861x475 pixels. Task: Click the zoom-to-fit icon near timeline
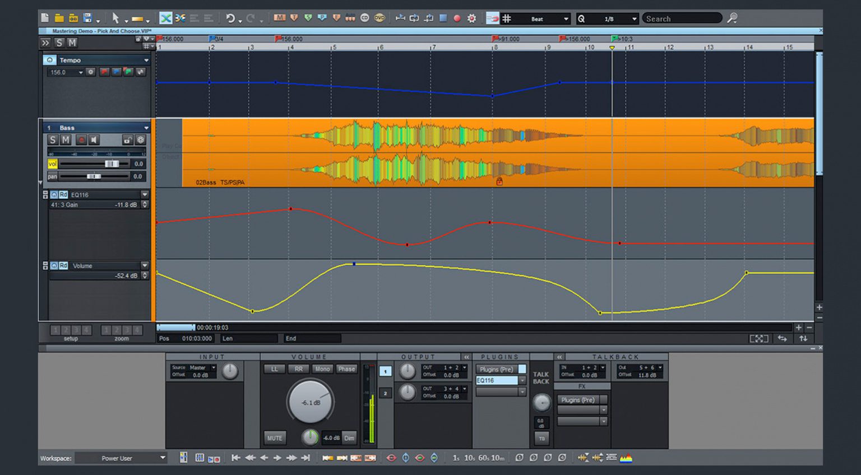pos(758,338)
